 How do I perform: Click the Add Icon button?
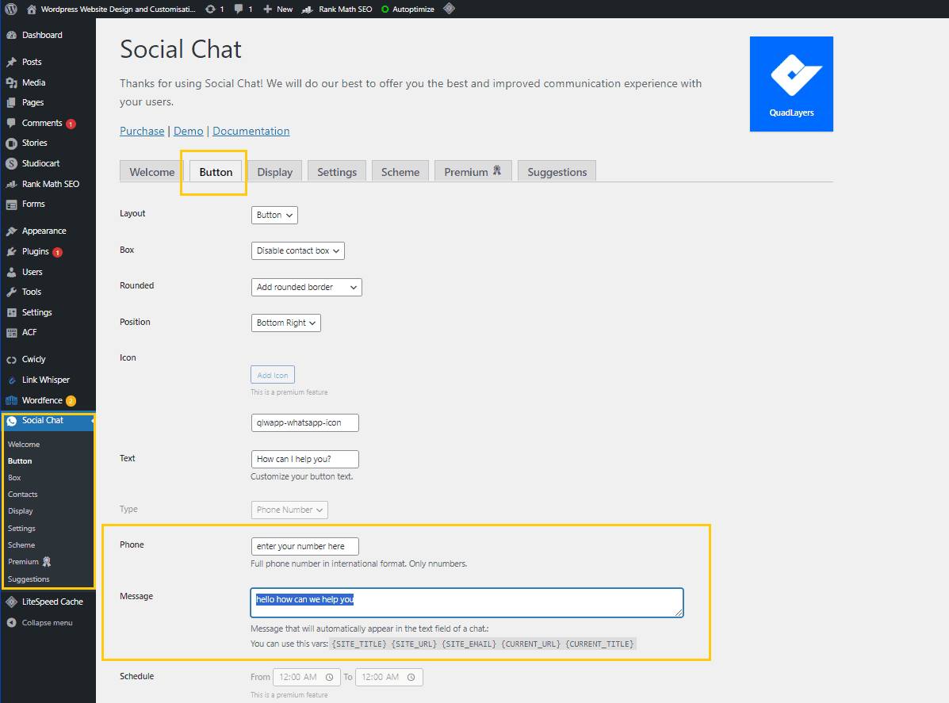point(272,375)
